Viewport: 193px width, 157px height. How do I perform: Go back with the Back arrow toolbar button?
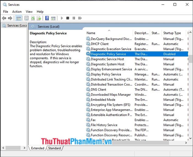pyautogui.click(x=4, y=18)
